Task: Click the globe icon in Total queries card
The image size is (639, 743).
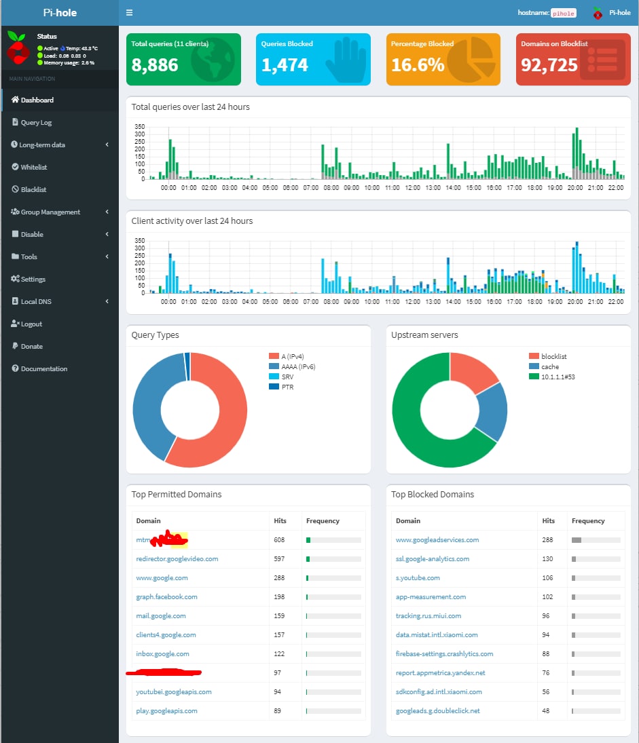Action: 213,60
